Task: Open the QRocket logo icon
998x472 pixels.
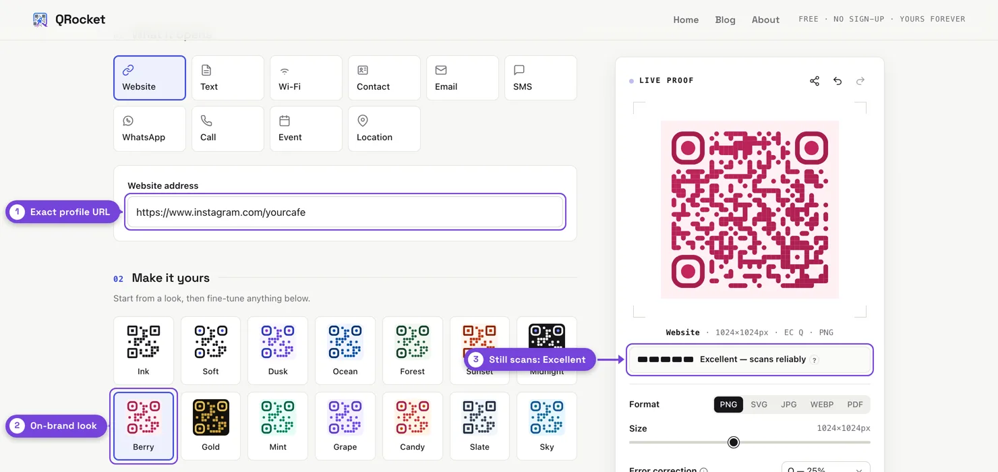Action: tap(40, 20)
